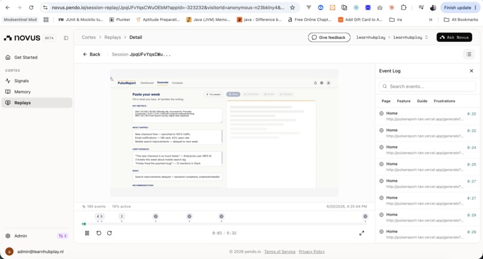The height and width of the screenshot is (259, 483).
Task: Click the Give feedback button
Action: pos(329,38)
